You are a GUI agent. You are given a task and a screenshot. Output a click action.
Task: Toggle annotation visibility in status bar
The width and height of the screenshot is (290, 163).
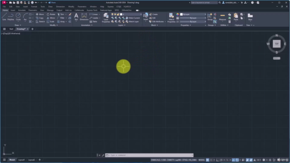247,160
